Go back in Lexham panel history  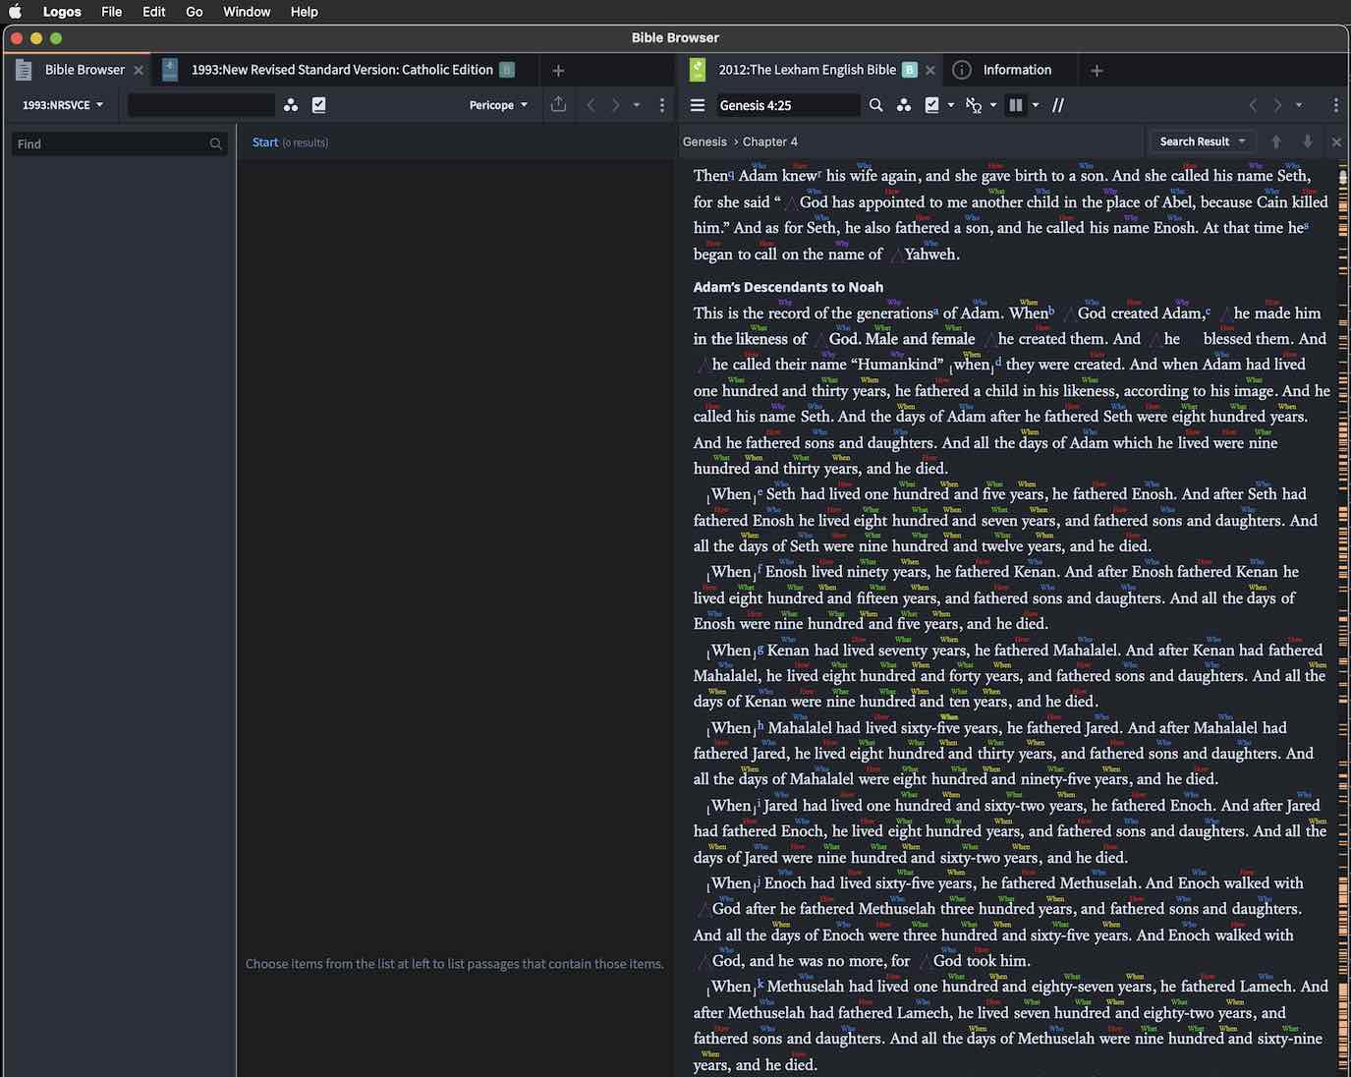(x=1253, y=105)
